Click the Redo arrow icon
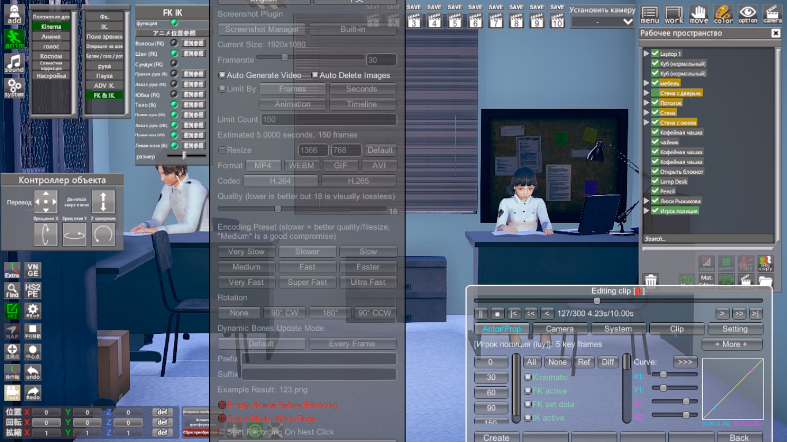Viewport: 787px width, 442px height. (x=33, y=394)
